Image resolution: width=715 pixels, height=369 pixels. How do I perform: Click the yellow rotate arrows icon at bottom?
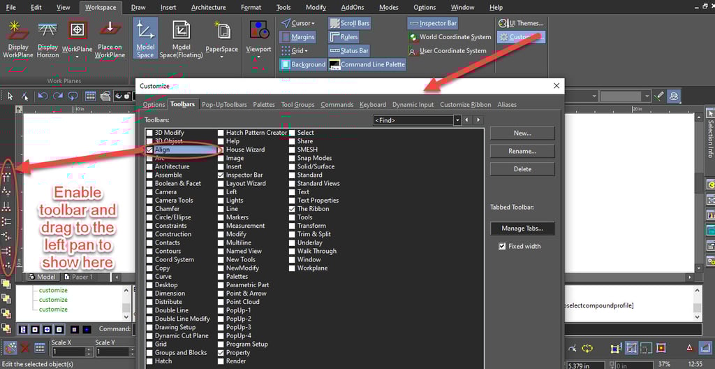tap(587, 349)
